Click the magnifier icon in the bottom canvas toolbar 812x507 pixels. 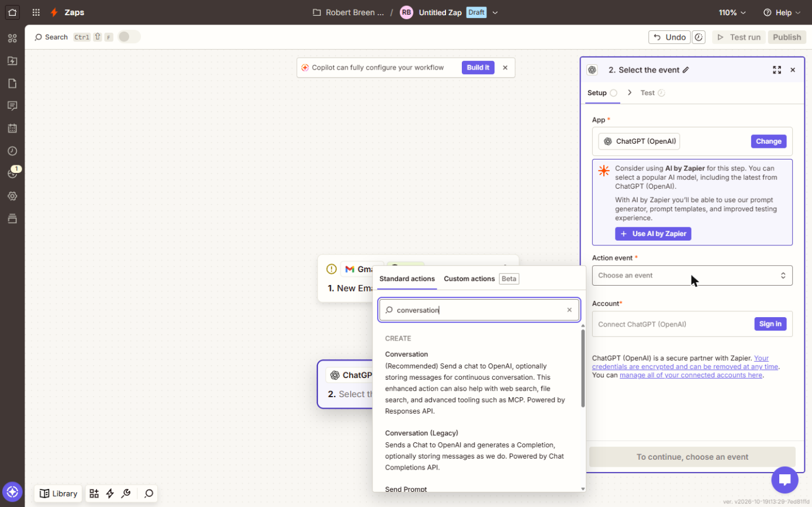tap(148, 494)
